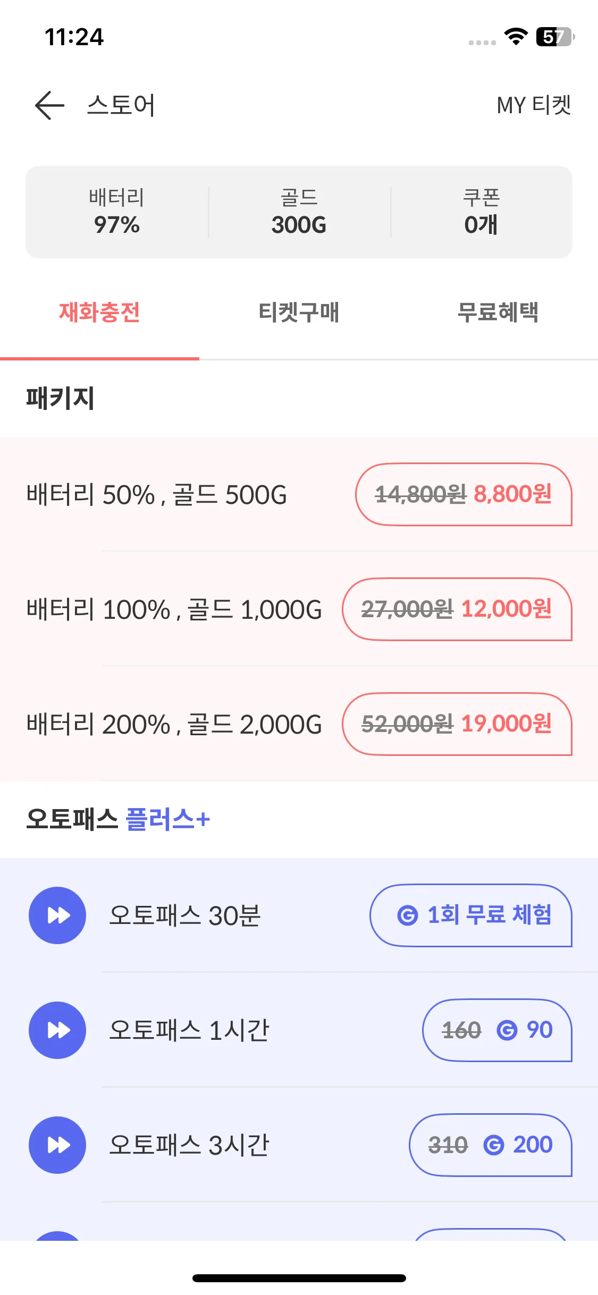Buy 오토패스 1시간 for 90 gold

498,1030
